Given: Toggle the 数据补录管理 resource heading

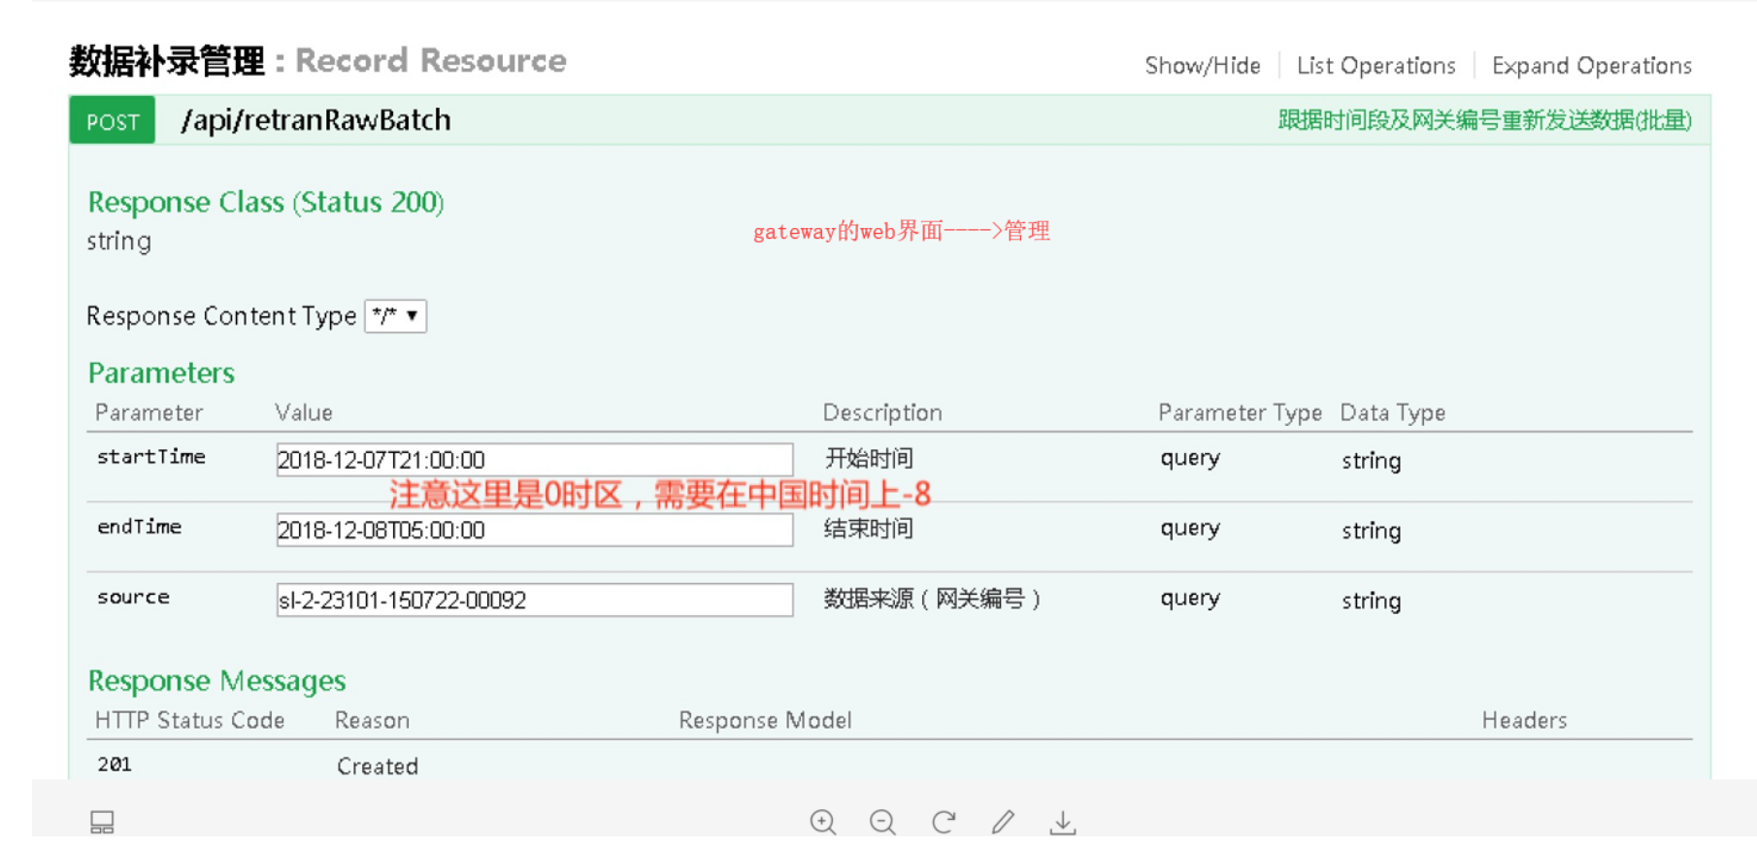Looking at the screenshot, I should (x=166, y=61).
